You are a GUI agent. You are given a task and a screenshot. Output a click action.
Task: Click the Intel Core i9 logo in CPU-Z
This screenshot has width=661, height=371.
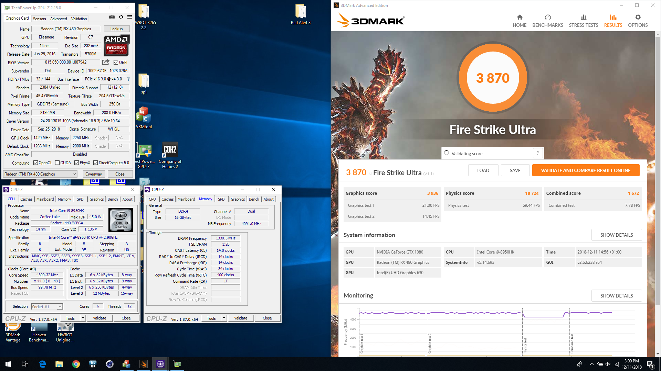120,220
